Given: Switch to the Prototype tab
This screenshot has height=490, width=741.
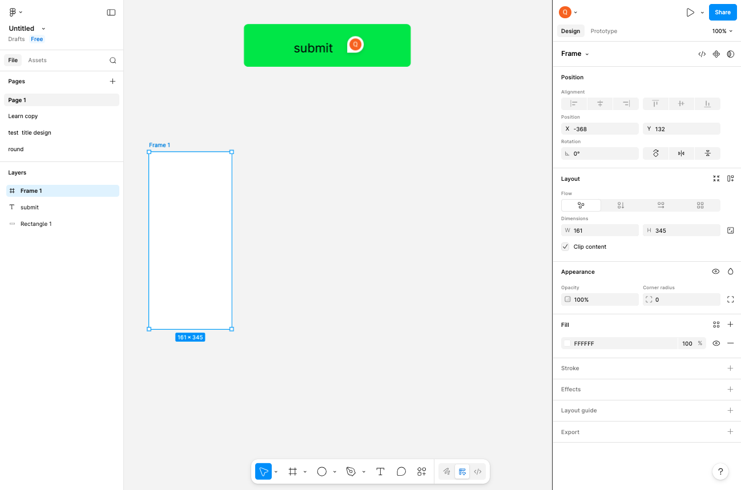Looking at the screenshot, I should pyautogui.click(x=603, y=31).
